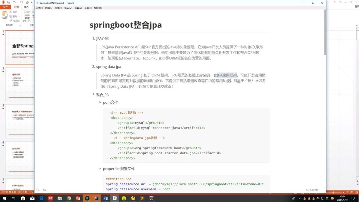
Task: Toggle the slideshow icon in quick access toolbar
Action: pyautogui.click(x=27, y=2)
